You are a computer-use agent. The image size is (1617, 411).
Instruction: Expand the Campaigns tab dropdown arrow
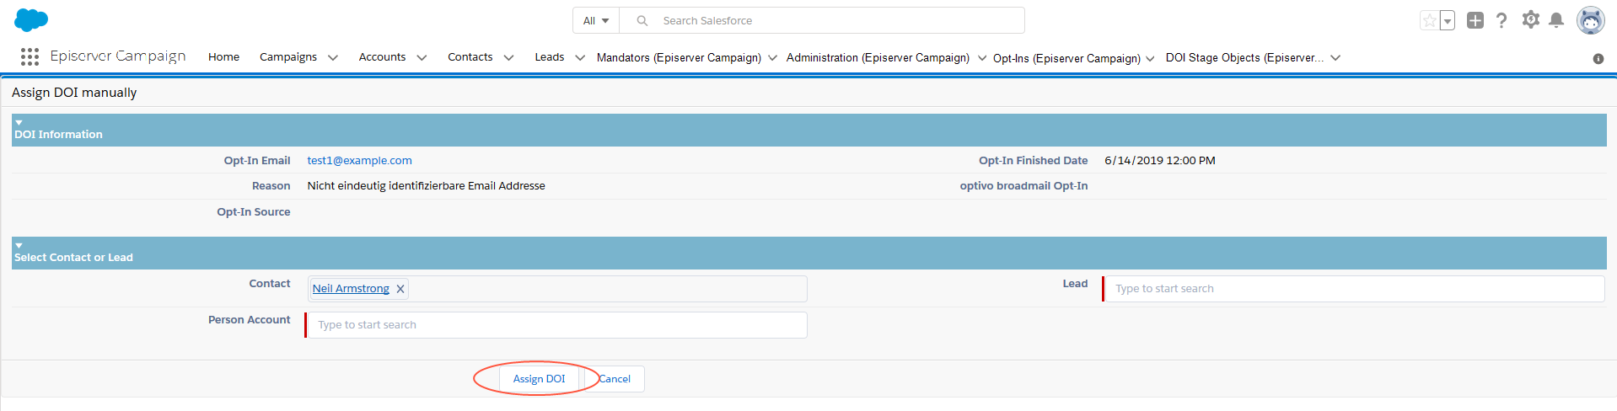pyautogui.click(x=333, y=58)
